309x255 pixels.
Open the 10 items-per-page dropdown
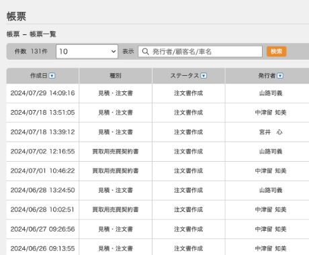point(87,52)
